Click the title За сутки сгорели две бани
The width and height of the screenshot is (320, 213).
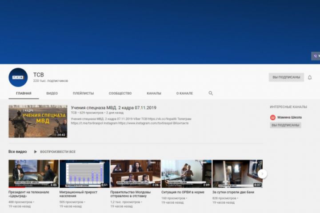(233, 192)
